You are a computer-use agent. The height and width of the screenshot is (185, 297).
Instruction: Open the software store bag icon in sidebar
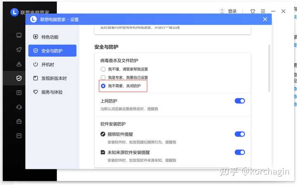19,136
